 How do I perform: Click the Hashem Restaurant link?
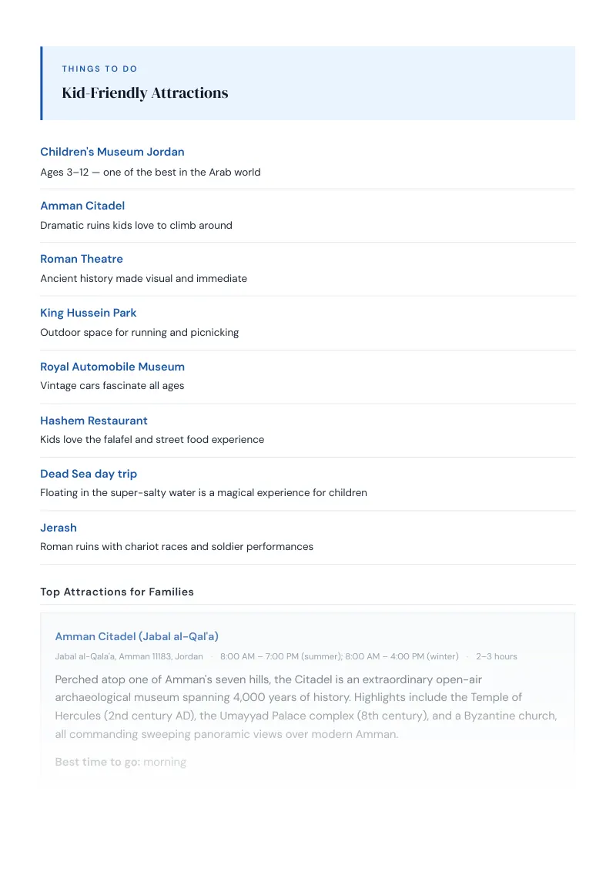(94, 421)
